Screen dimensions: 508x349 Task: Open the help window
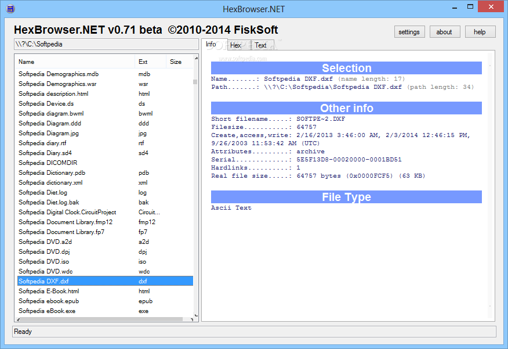click(480, 32)
